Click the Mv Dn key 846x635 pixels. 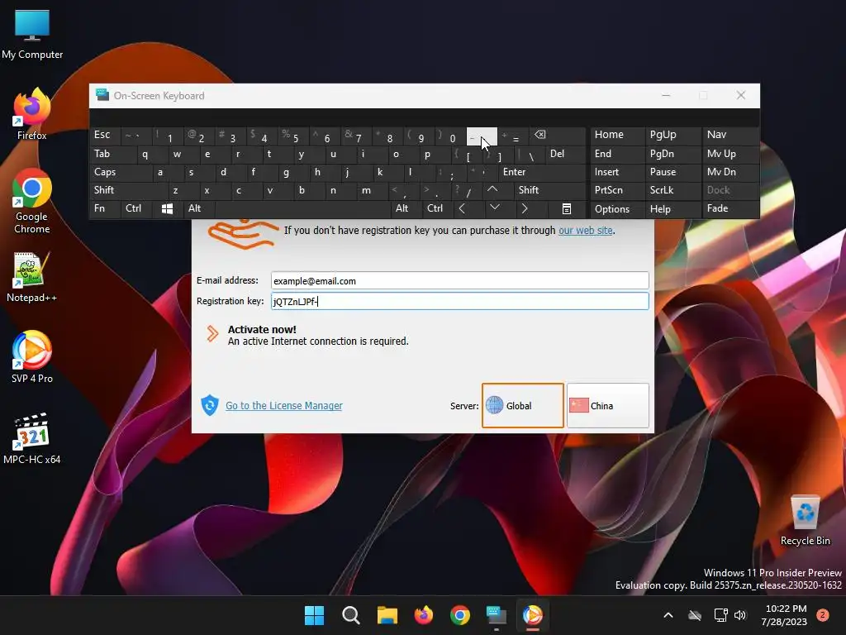click(730, 172)
